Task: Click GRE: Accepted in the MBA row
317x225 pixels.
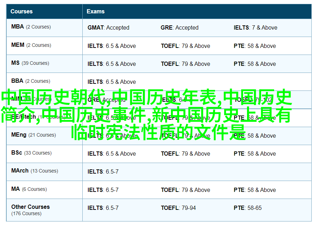Action: coord(179,27)
